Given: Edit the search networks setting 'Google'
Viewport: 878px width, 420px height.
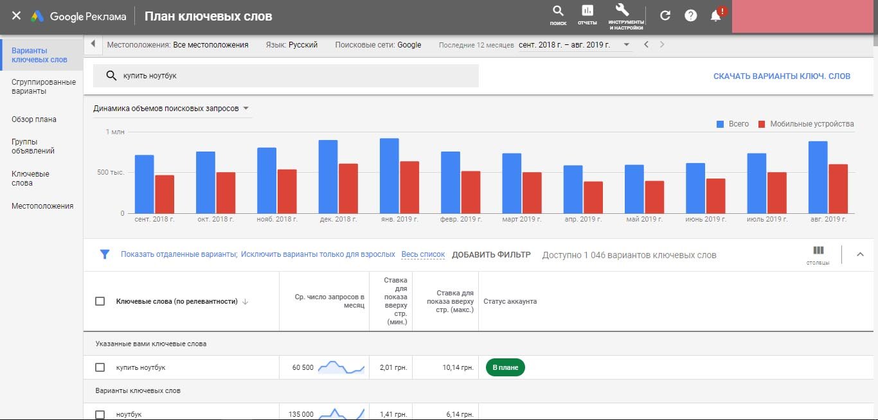Looking at the screenshot, I should click(409, 45).
